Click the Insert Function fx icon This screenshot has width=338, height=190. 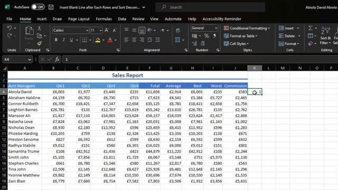coord(57,59)
